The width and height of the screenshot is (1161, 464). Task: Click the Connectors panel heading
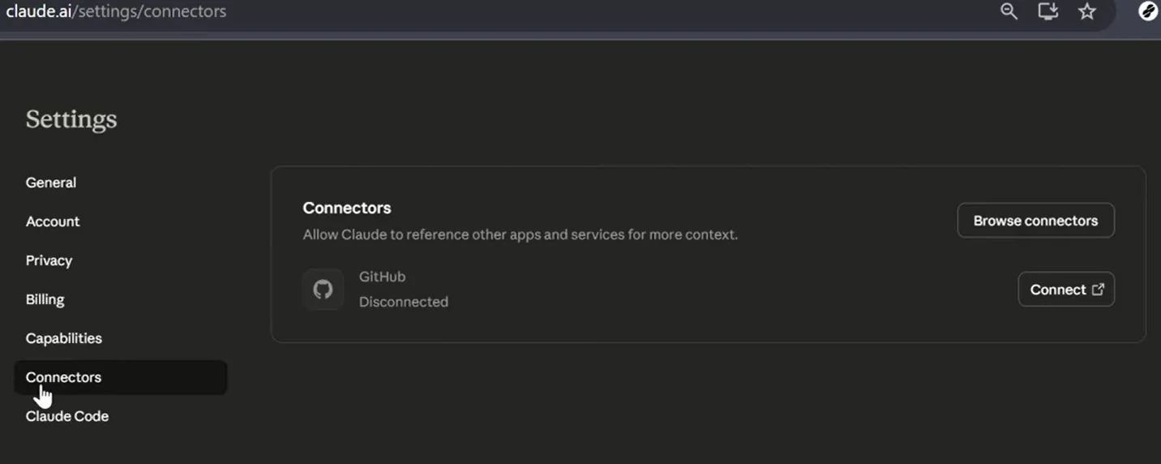point(347,208)
